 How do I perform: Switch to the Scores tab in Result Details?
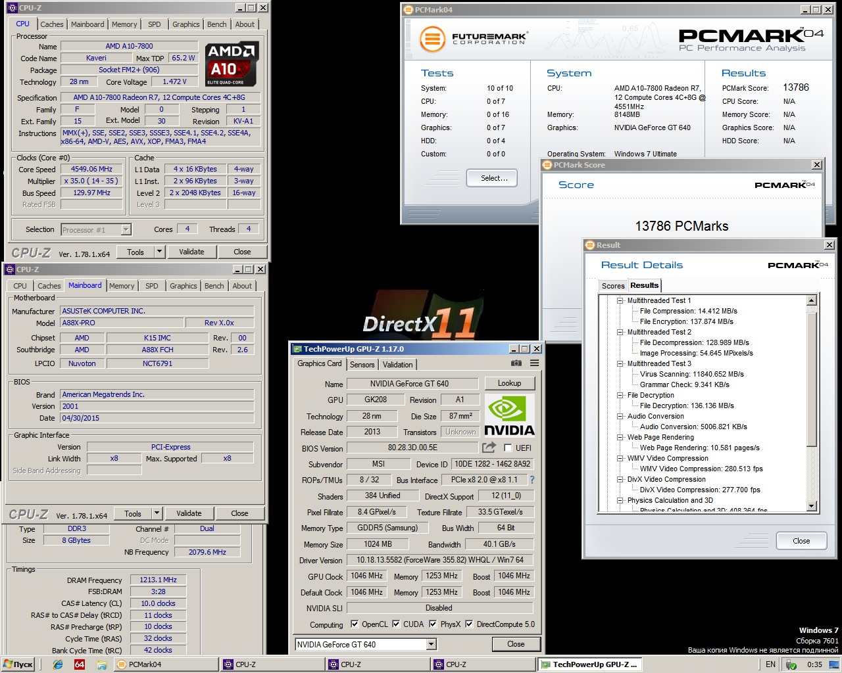613,286
